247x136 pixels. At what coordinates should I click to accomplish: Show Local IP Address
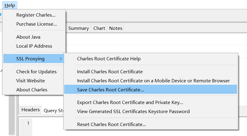tap(34, 46)
